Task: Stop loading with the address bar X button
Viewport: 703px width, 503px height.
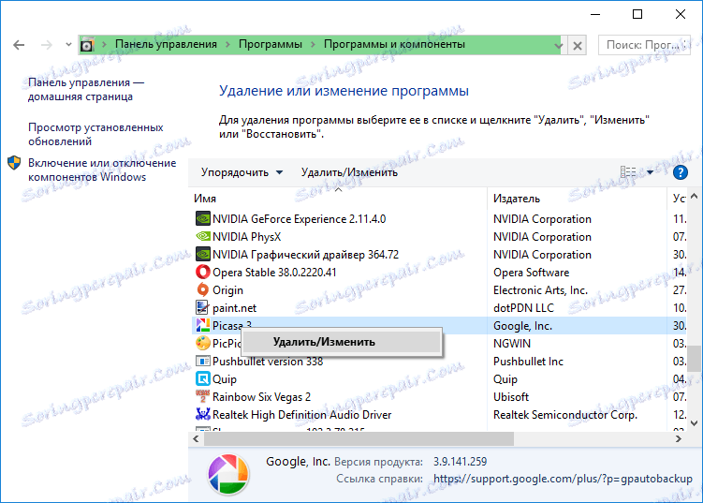Action: coord(578,45)
